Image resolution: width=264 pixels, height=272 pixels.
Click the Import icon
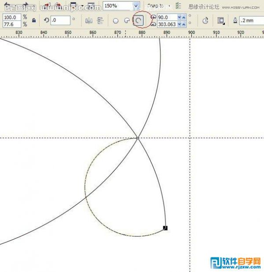[x=47, y=6]
